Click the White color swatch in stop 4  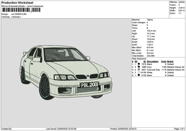pyautogui.click(x=138, y=72)
